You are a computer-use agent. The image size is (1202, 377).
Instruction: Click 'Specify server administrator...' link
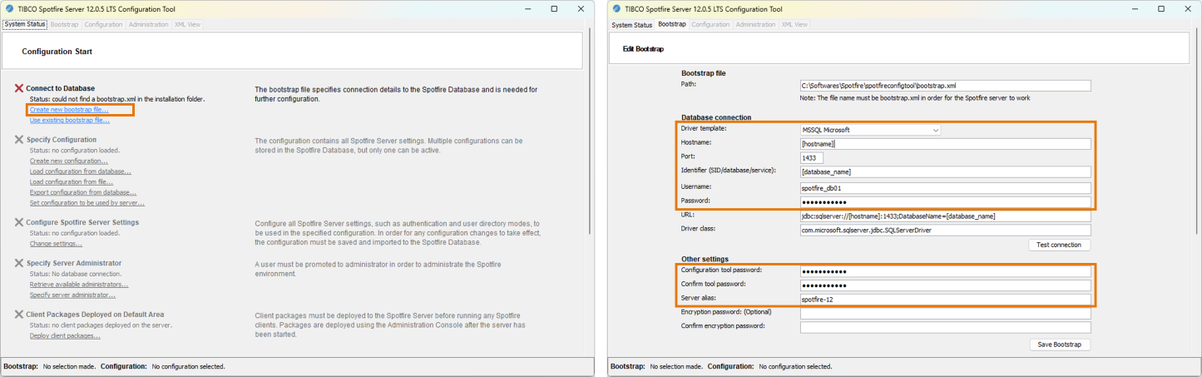pyautogui.click(x=72, y=295)
